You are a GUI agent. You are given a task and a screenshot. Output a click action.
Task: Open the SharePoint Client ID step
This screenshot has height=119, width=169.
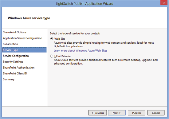[15, 73]
